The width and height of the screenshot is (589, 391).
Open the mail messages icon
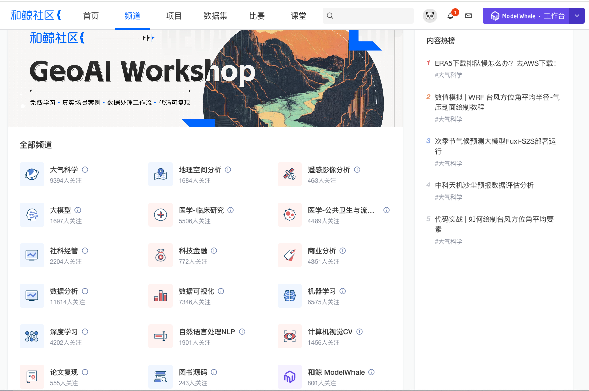point(468,16)
